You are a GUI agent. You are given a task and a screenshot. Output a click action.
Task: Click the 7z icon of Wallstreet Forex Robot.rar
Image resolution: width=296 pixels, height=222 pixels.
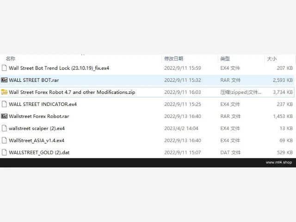[4, 116]
